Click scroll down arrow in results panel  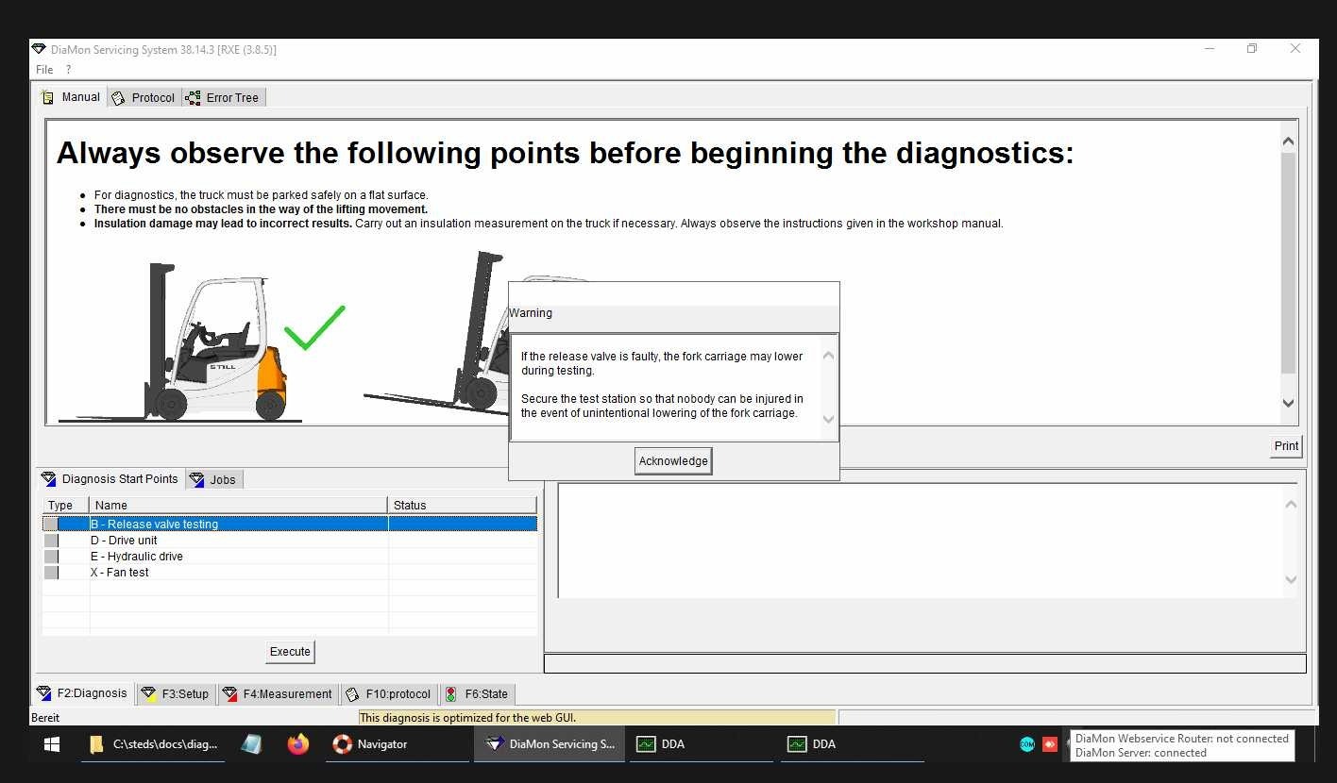click(1291, 580)
